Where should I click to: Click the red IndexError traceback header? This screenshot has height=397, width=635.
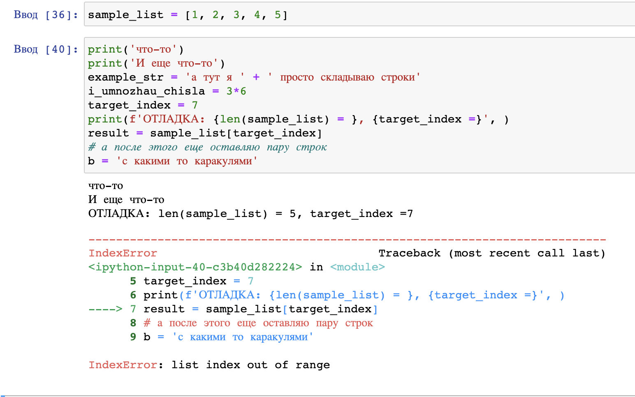(123, 253)
